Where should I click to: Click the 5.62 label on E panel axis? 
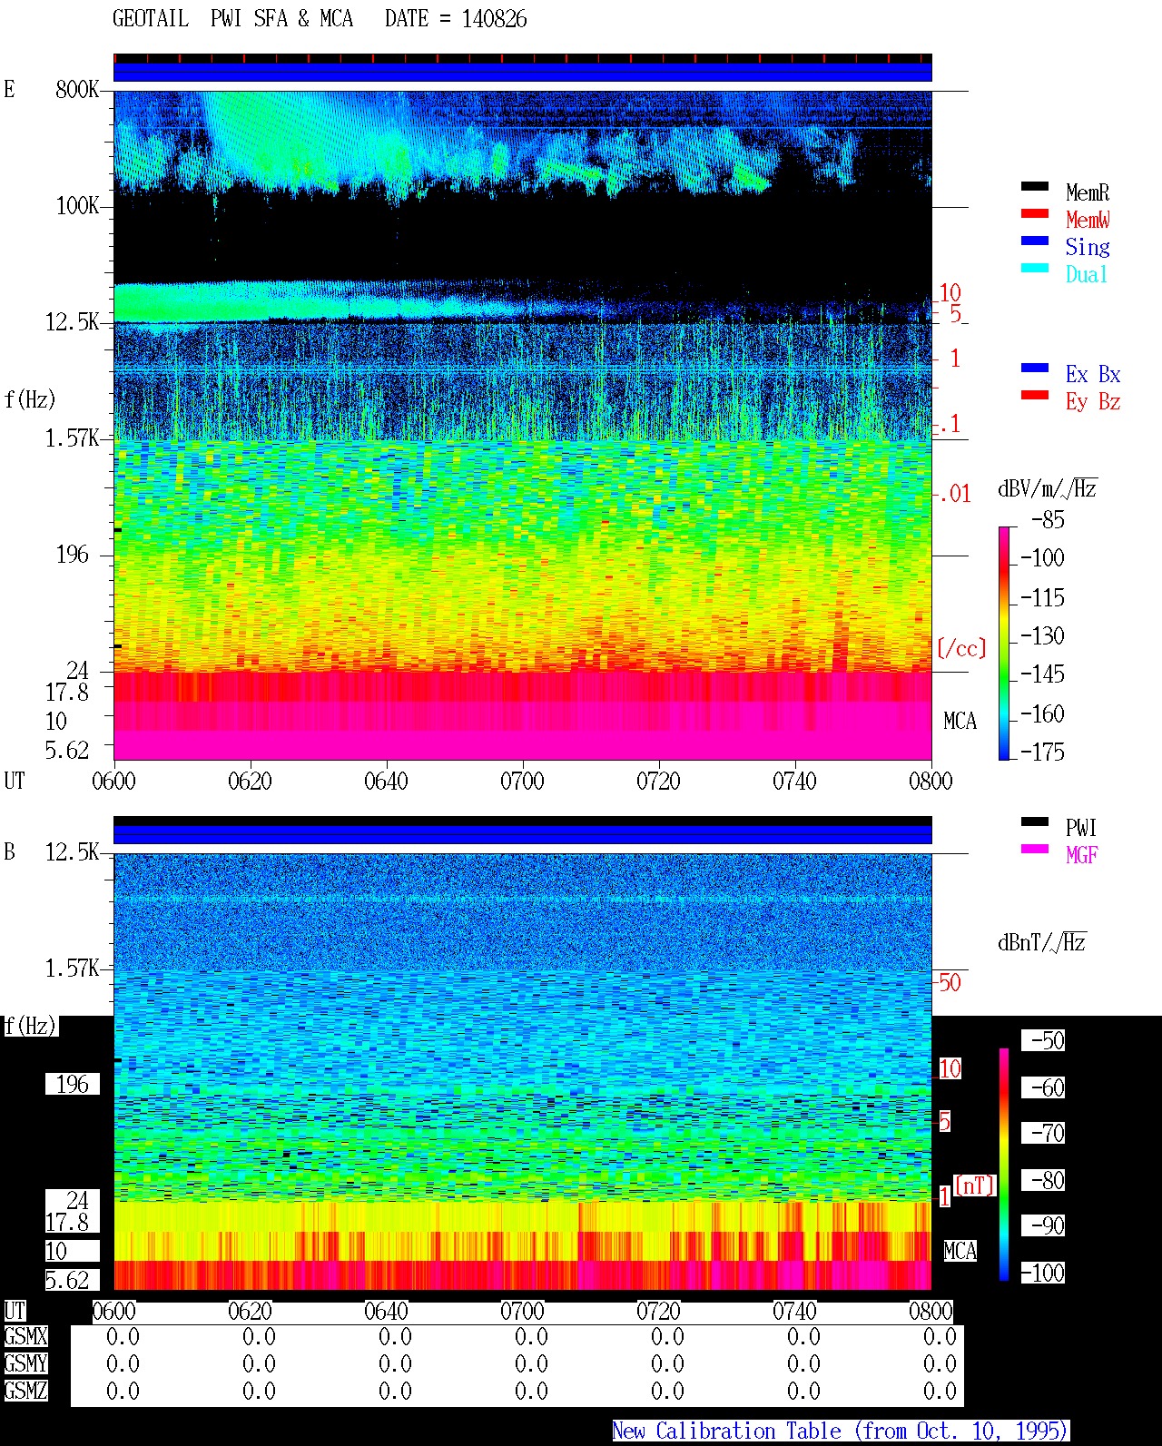point(67,751)
